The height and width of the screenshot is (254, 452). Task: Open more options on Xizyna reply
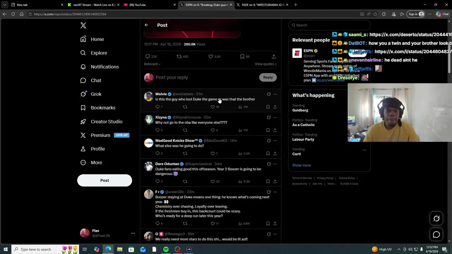pyautogui.click(x=275, y=117)
